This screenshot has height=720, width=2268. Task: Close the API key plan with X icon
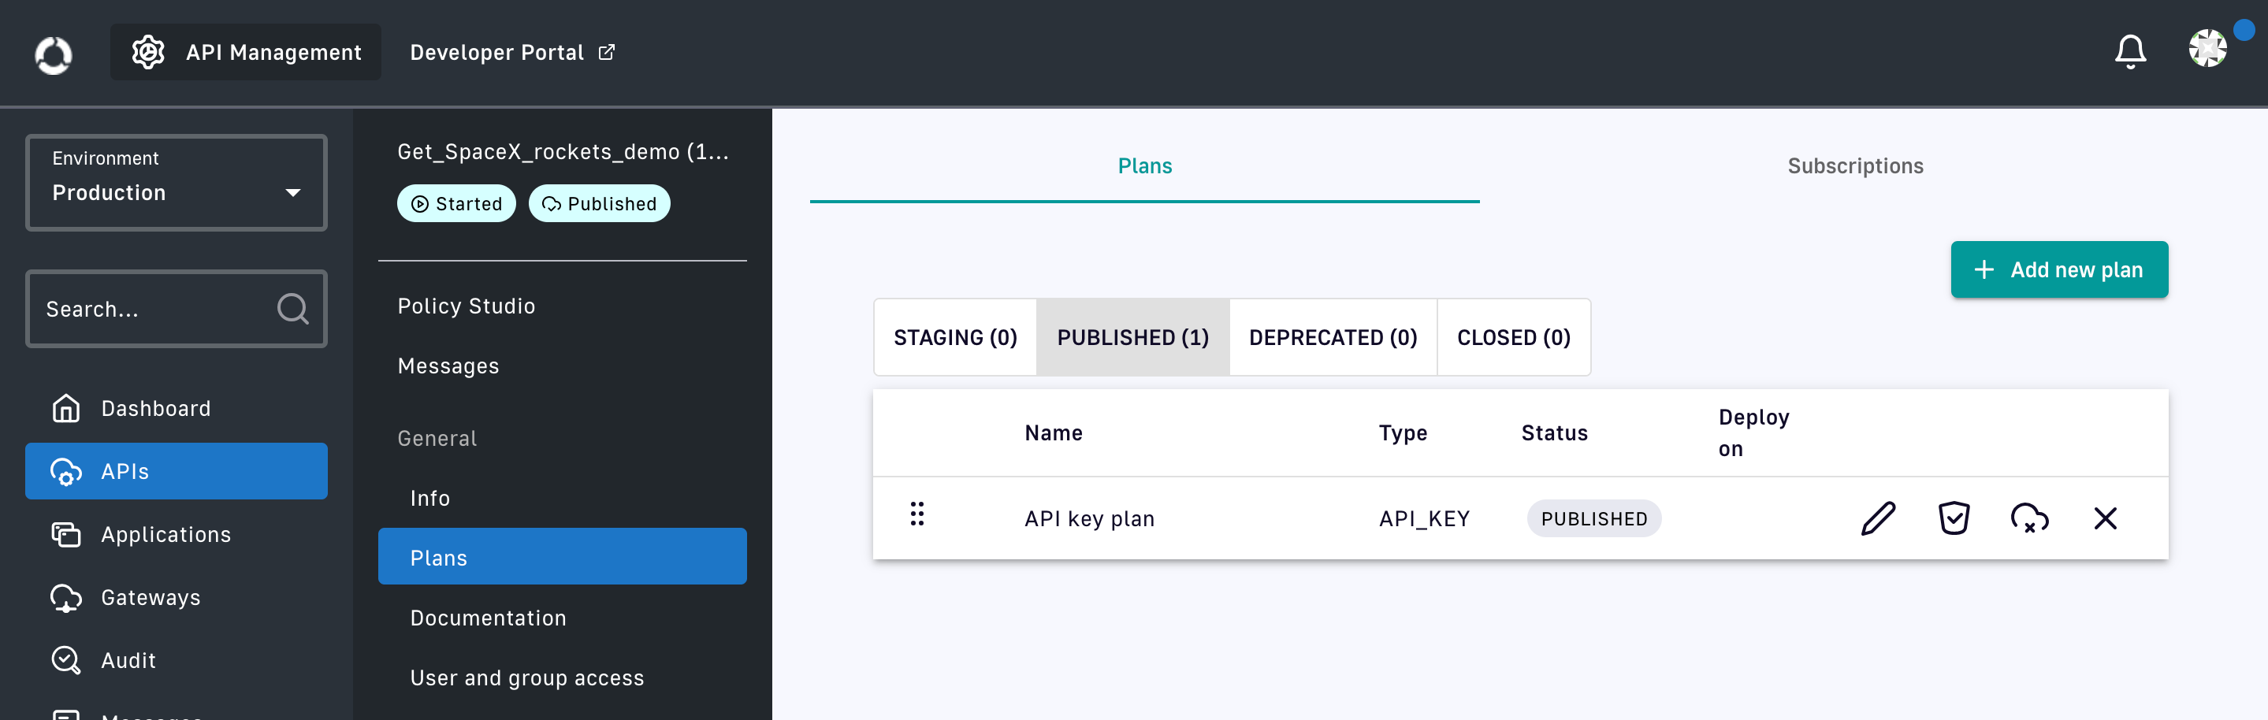click(x=2105, y=518)
